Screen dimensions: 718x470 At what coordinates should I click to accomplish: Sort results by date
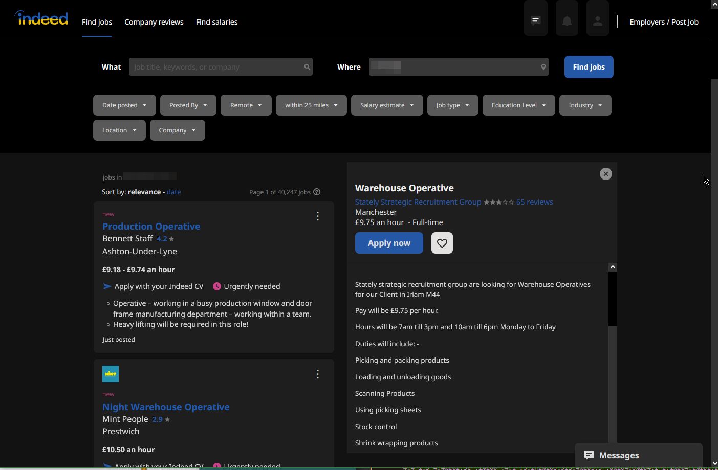[x=173, y=192]
